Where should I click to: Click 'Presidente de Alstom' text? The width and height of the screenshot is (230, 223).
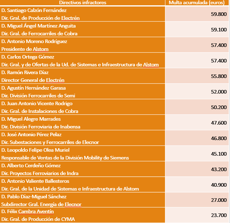(25, 49)
